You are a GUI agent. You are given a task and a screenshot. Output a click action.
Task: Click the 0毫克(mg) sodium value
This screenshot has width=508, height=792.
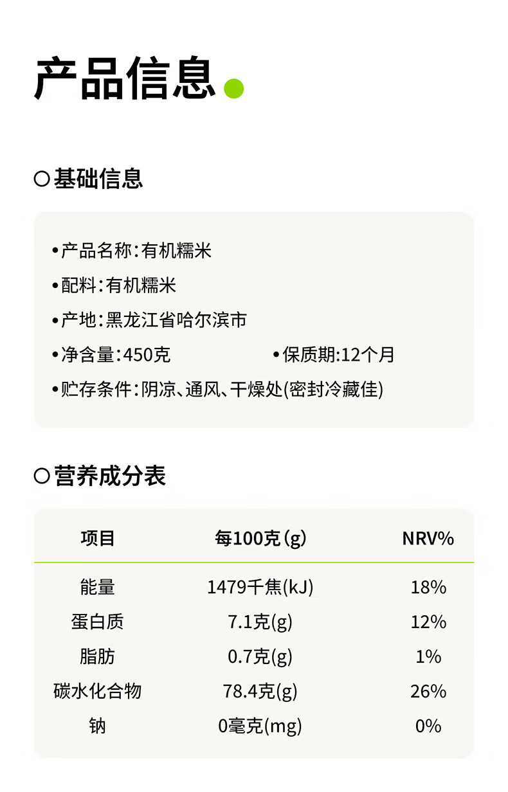click(x=260, y=726)
